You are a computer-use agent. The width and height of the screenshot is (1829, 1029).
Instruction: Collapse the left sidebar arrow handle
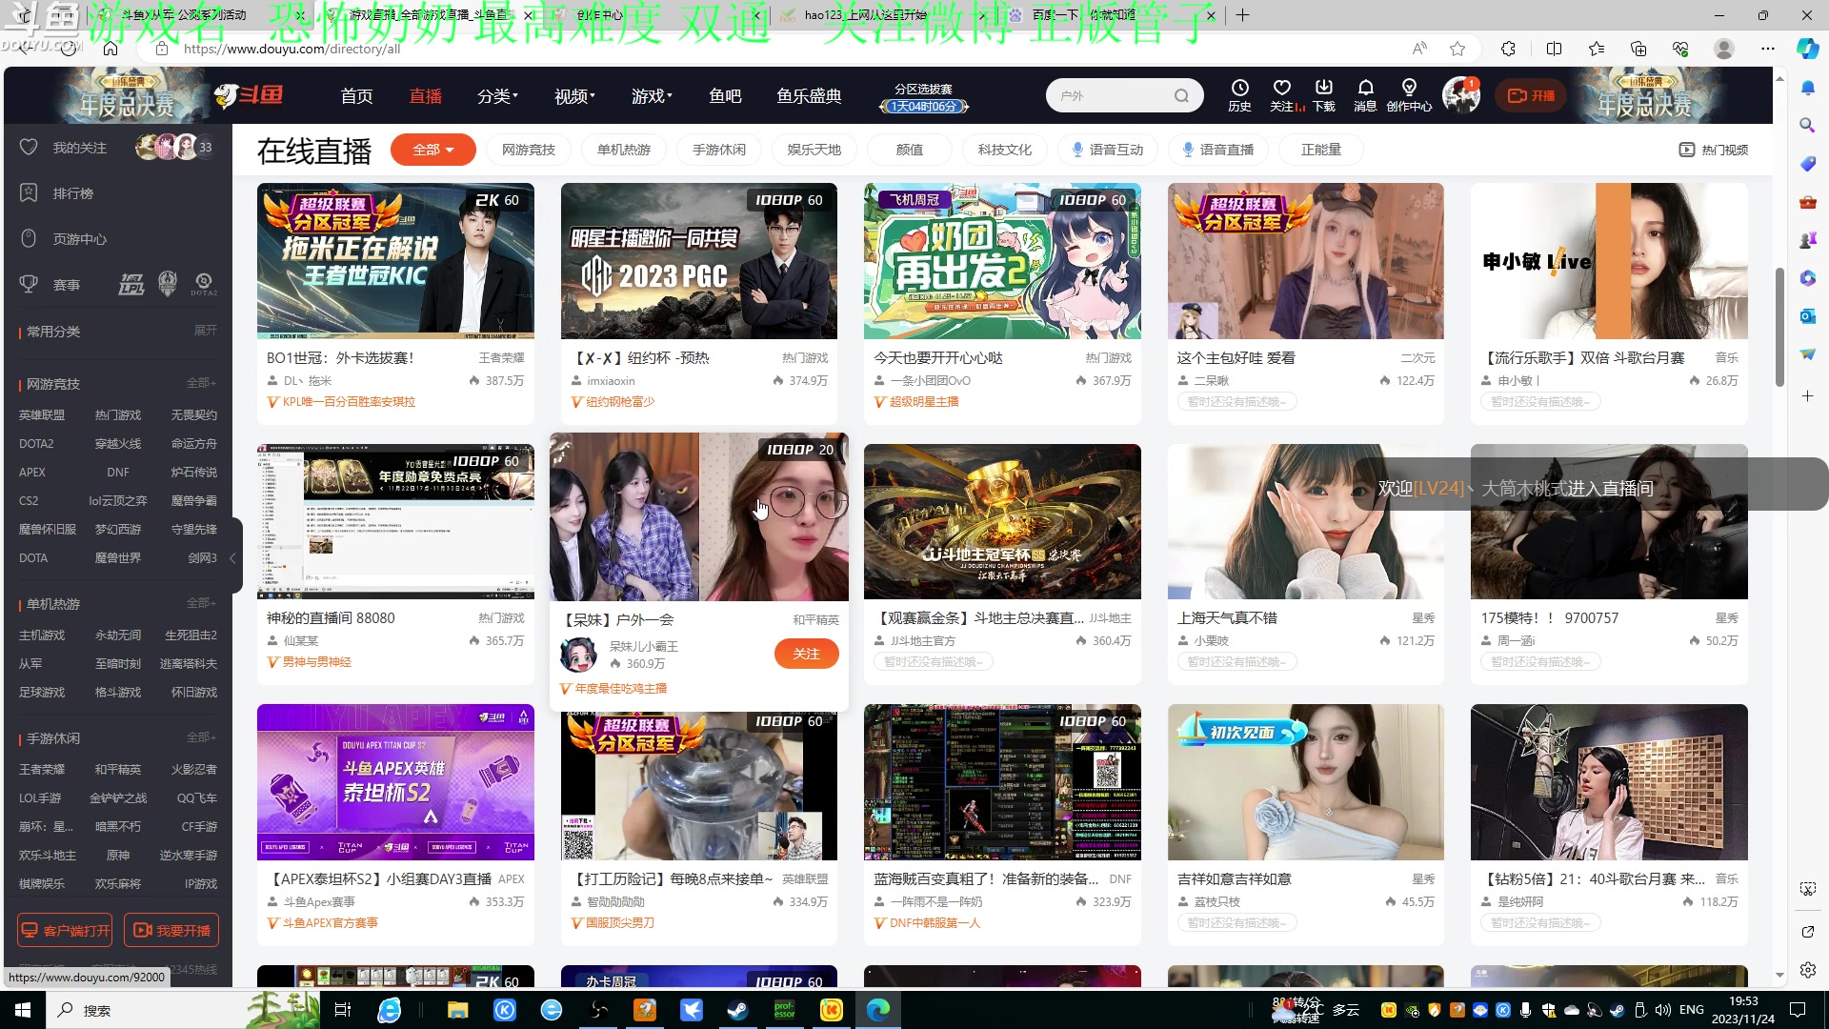coord(233,558)
